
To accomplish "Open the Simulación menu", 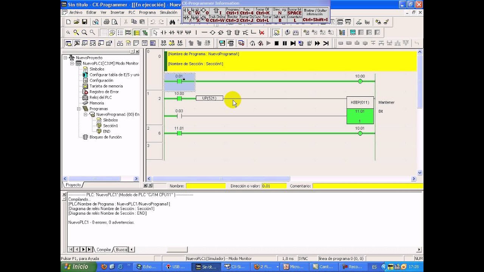I will 168,12.
